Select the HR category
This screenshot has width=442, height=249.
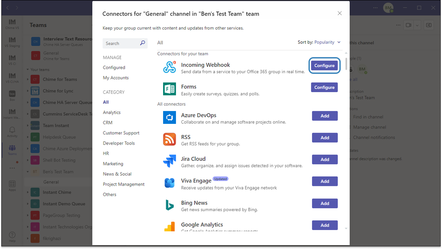point(106,153)
